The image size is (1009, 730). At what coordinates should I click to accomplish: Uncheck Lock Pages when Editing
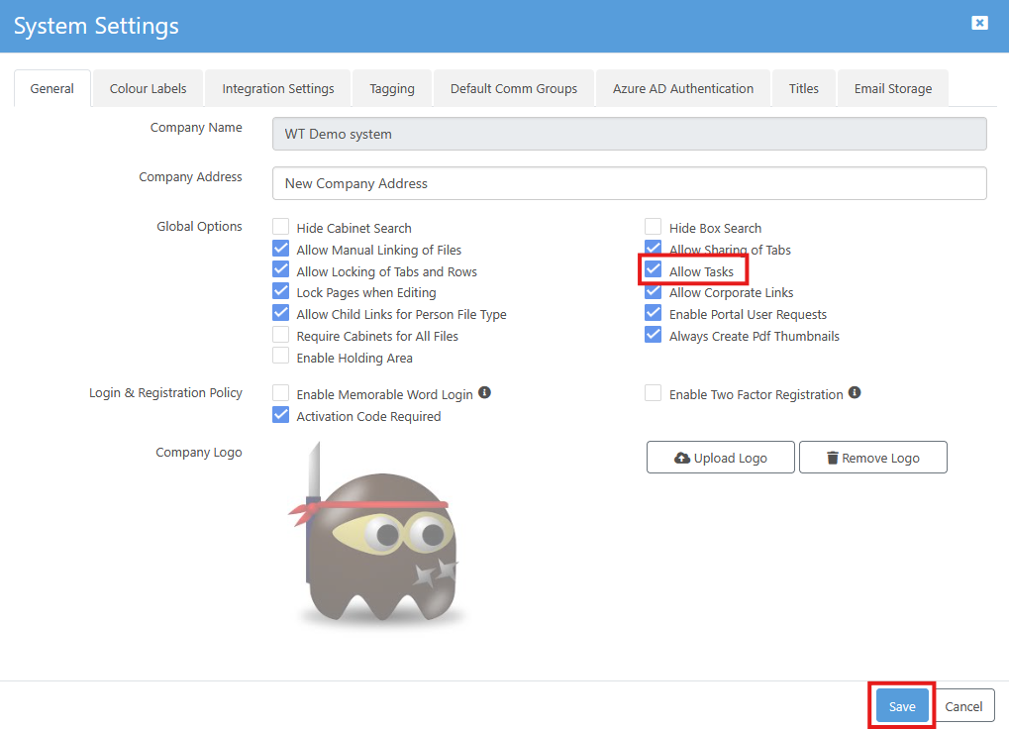280,291
